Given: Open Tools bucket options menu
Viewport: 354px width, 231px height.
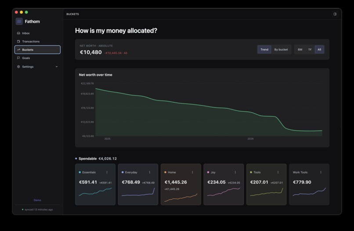Looking at the screenshot, I should tap(278, 172).
